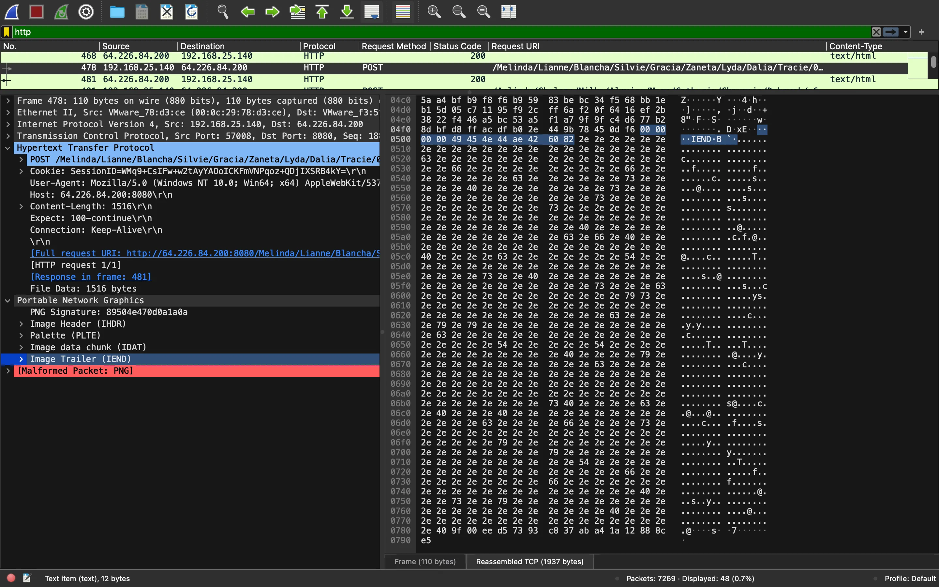Expand the Frame 478 tree row
Screen dimensions: 939x587
[x=8, y=101]
